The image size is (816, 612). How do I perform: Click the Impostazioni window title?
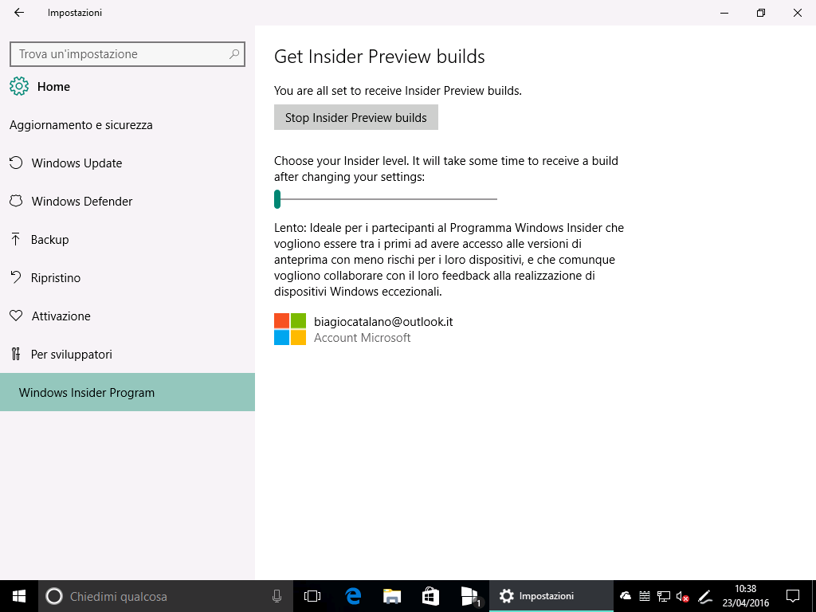[74, 13]
